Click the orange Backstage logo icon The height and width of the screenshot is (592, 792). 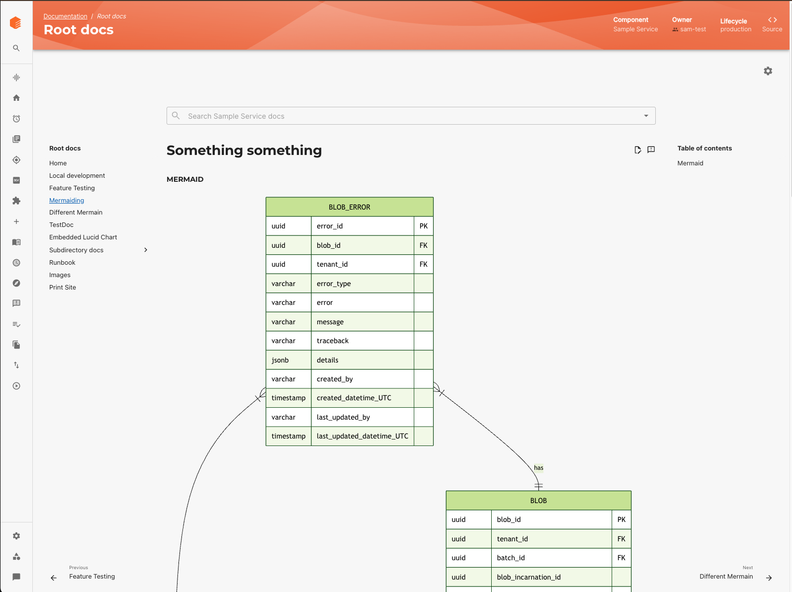point(15,23)
